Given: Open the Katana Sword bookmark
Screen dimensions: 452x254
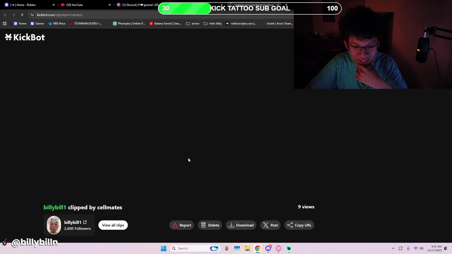Looking at the screenshot, I should click(165, 24).
